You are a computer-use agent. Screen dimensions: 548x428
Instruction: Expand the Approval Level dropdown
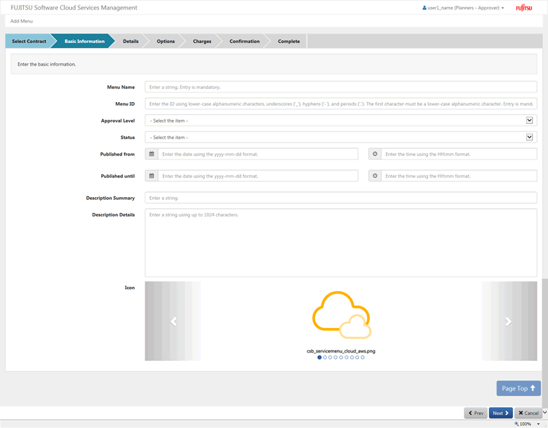point(530,121)
